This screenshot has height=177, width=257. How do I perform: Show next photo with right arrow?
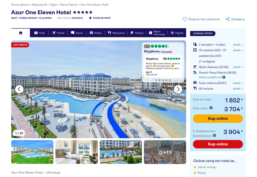[x=178, y=89]
